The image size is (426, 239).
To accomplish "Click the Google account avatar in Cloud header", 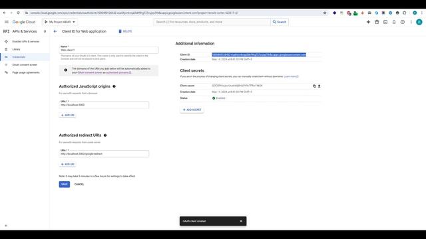I will (419, 22).
